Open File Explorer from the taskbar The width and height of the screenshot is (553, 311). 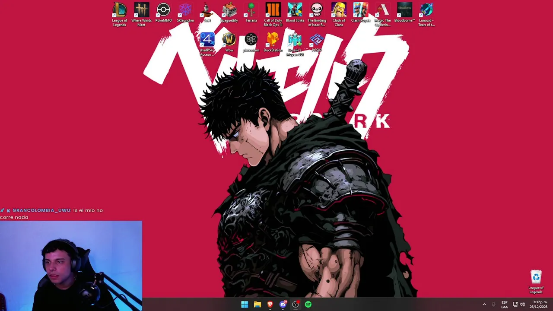click(x=257, y=305)
